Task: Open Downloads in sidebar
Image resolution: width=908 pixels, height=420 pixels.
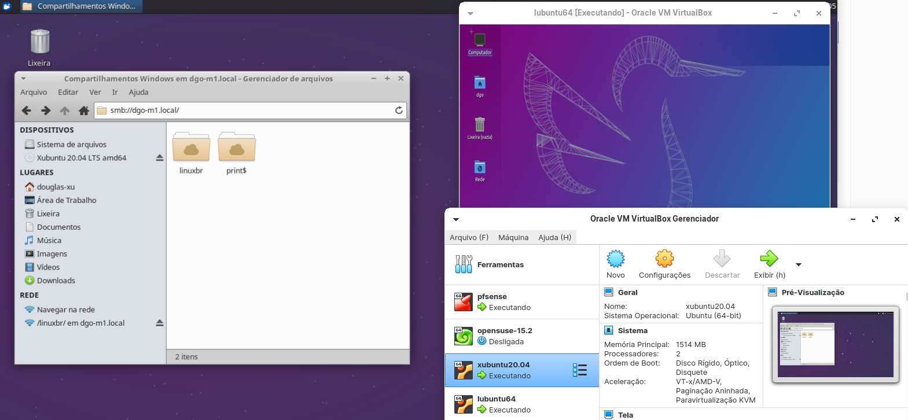Action: 50,281
